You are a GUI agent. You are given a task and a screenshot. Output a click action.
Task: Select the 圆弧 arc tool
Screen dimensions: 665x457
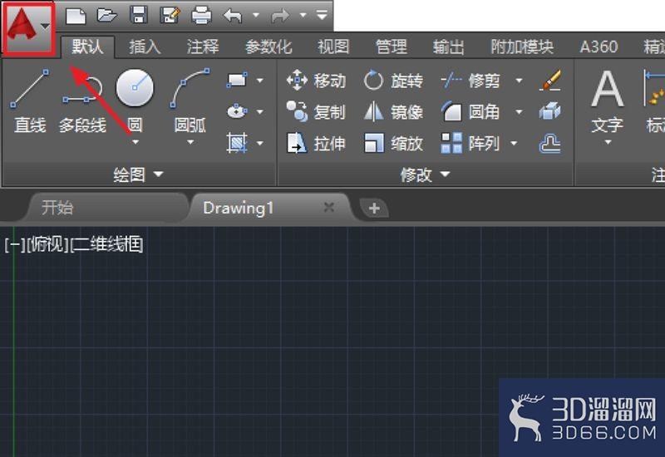point(190,100)
